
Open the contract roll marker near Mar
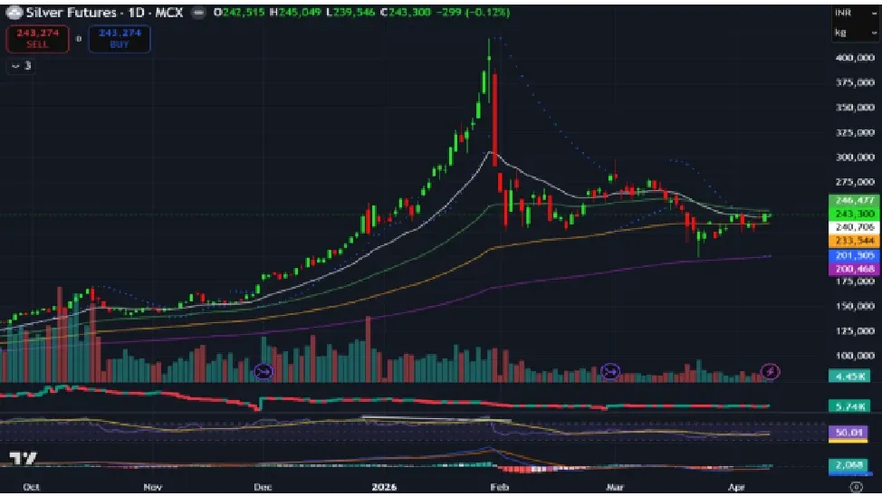[x=609, y=372]
